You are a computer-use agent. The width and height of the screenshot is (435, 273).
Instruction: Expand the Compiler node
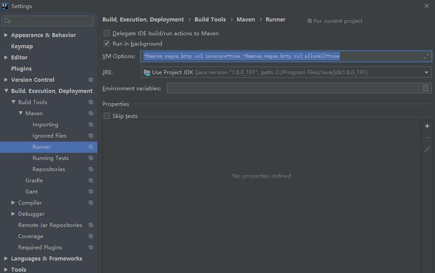pyautogui.click(x=13, y=203)
